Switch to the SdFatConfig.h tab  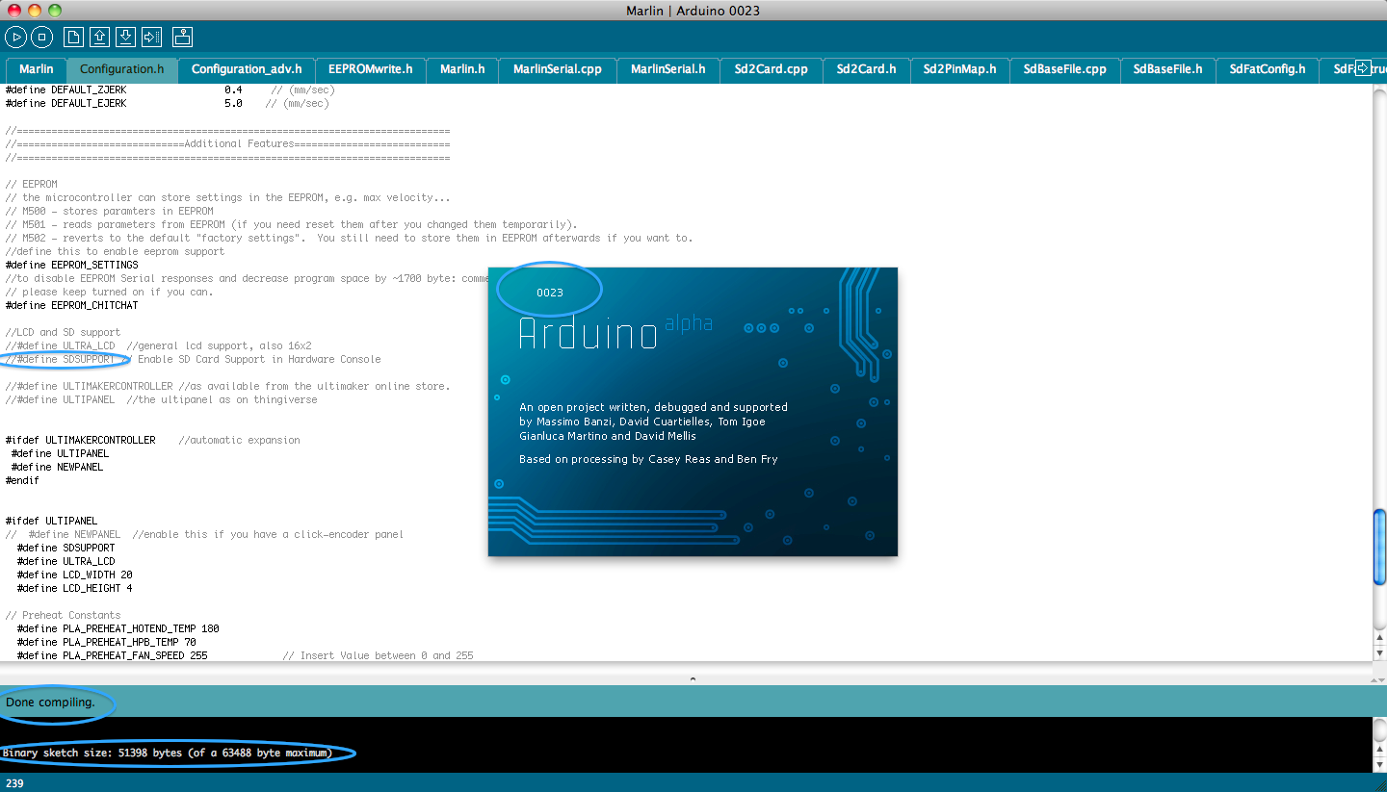click(1268, 69)
